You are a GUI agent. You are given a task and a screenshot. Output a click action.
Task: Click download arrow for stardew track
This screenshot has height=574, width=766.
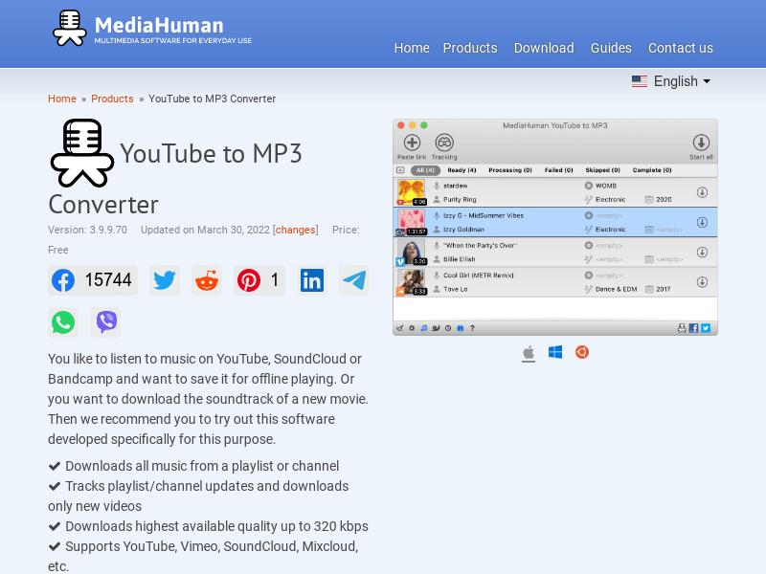point(702,192)
